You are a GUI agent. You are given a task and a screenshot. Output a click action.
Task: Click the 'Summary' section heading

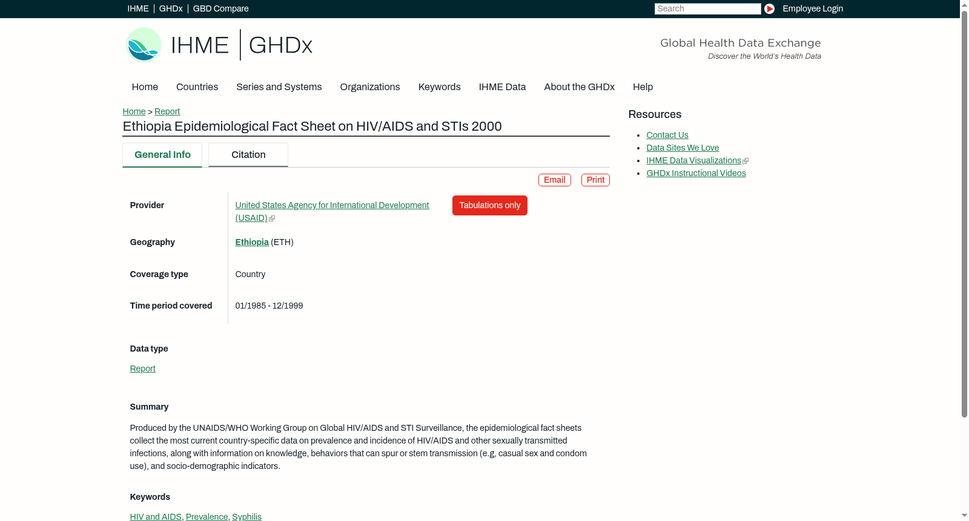pos(149,407)
